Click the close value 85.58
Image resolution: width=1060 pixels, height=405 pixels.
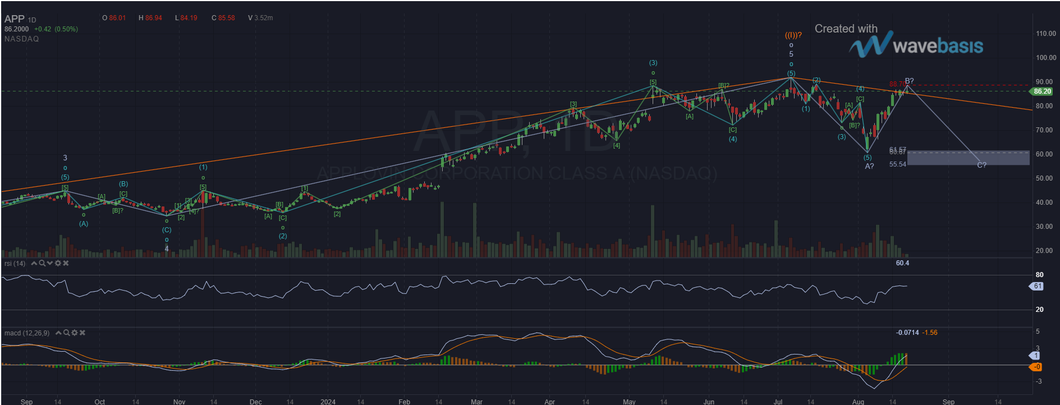[227, 18]
